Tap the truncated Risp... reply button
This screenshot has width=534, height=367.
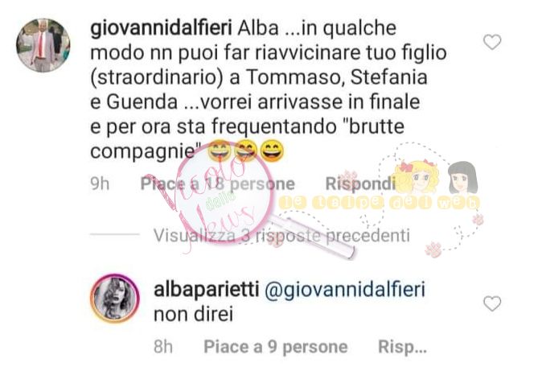point(402,347)
